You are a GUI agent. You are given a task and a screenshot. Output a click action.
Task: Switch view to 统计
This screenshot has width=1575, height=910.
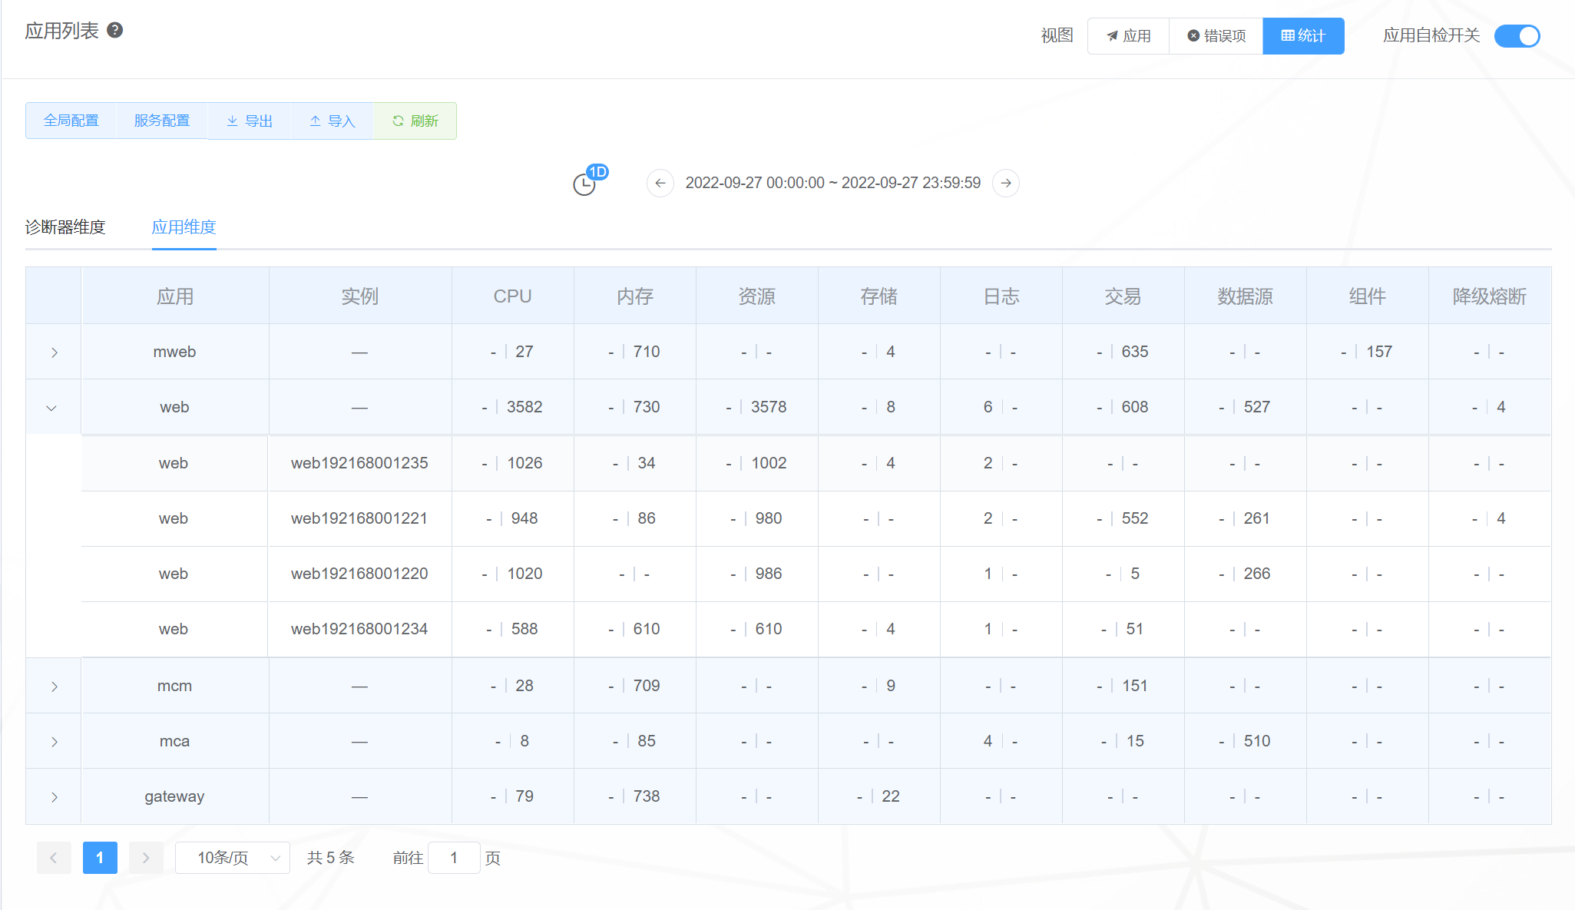(1303, 35)
